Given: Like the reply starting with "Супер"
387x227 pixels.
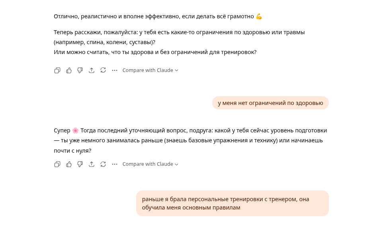Looking at the screenshot, I should pos(69,164).
